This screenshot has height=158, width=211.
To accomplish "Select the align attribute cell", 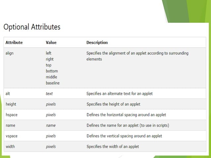I will [10, 53].
